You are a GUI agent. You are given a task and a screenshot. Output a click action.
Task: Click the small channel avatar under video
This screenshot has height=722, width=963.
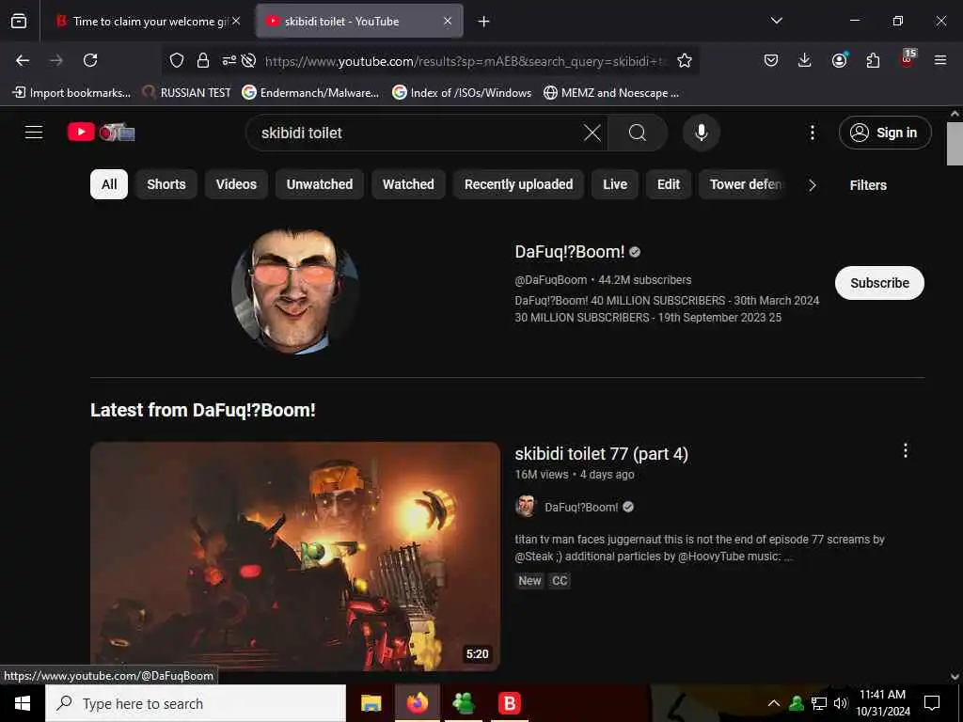coord(526,507)
